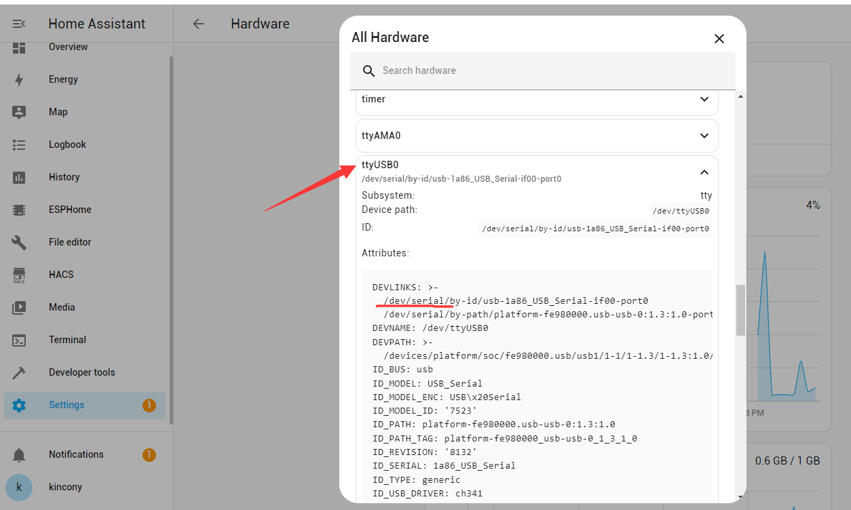Click the Energy lightning bolt icon
The width and height of the screenshot is (851, 510).
point(19,79)
